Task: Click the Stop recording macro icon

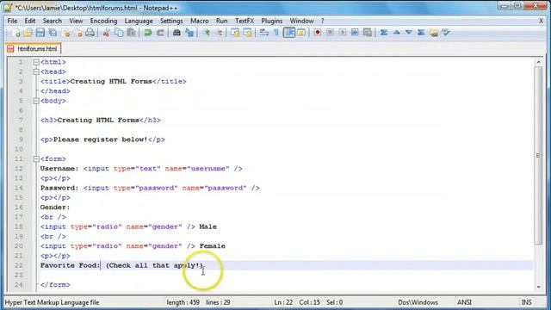Action: pos(330,33)
